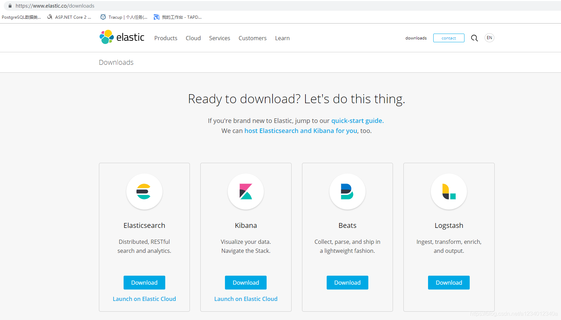
Task: Open the Customers menu
Action: coord(252,38)
